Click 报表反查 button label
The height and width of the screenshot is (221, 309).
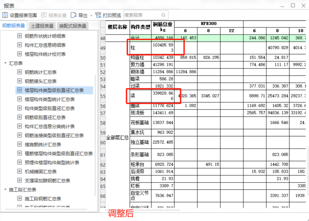58,15
